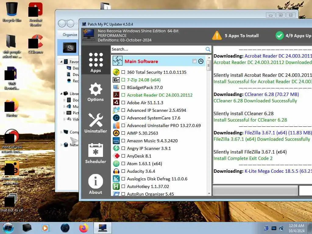Click the Main Software puzzle icon
312x234 pixels.
click(x=117, y=61)
